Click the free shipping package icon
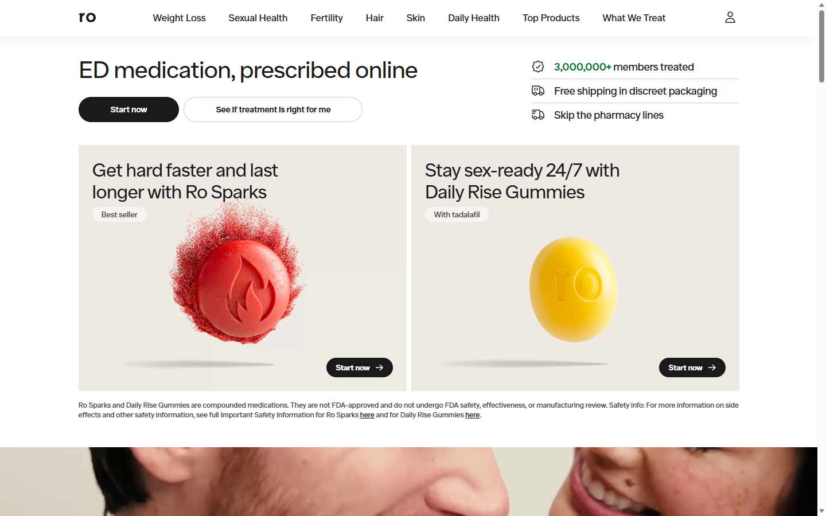Screen dimensions: 826x516 point(538,91)
